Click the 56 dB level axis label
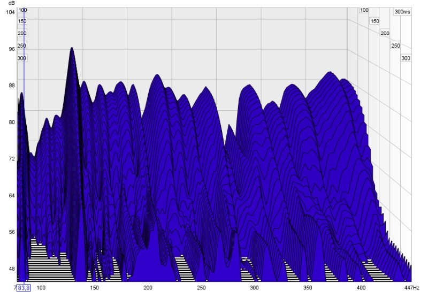The width and height of the screenshot is (428, 292). point(12,232)
